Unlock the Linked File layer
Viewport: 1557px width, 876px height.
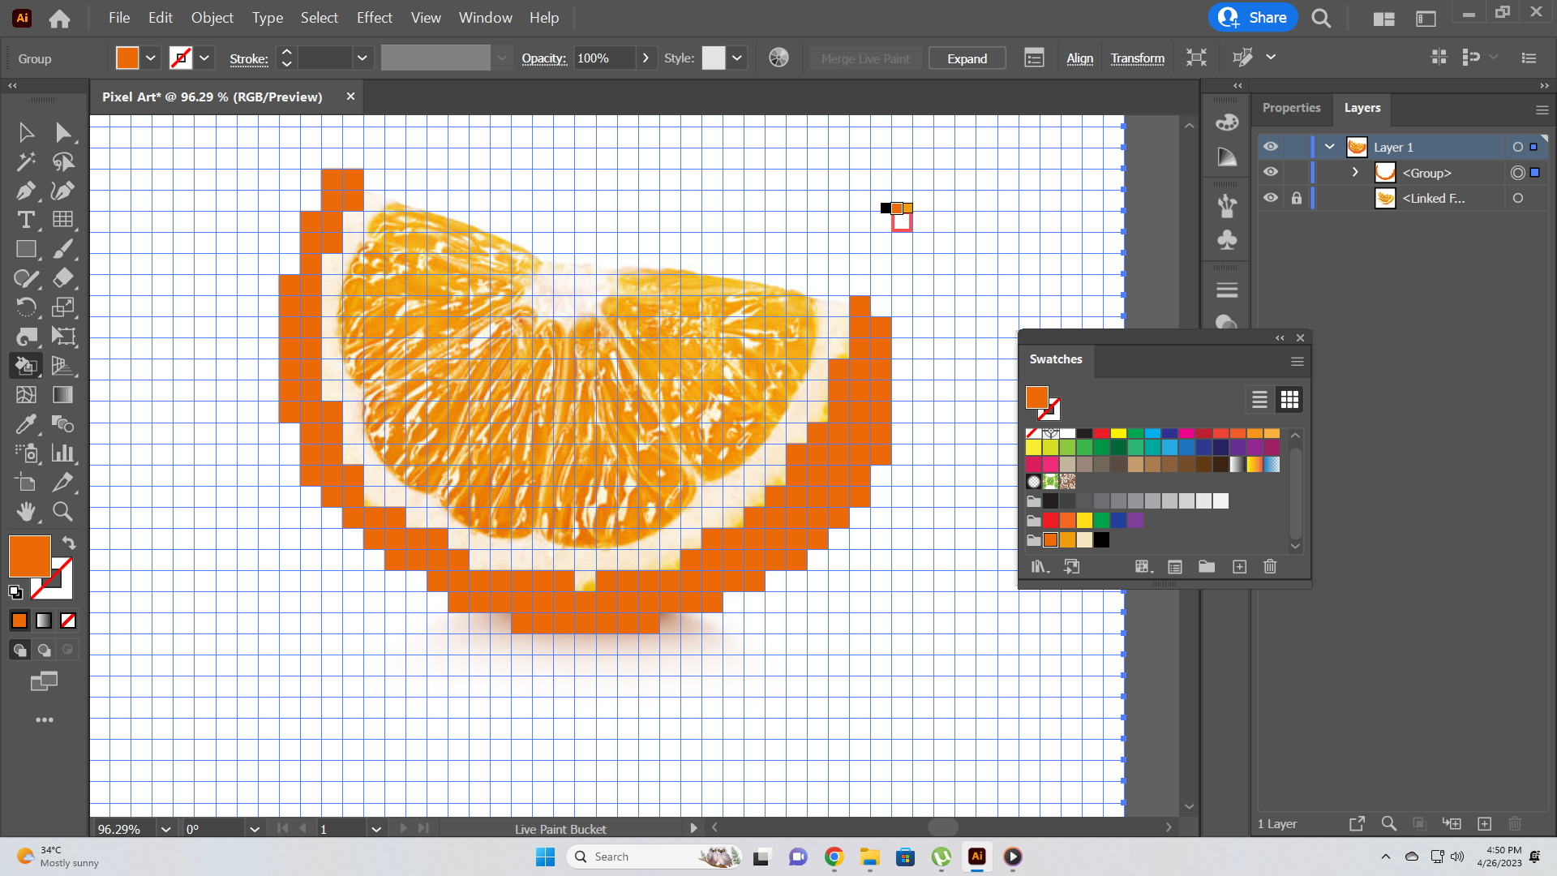coord(1296,198)
